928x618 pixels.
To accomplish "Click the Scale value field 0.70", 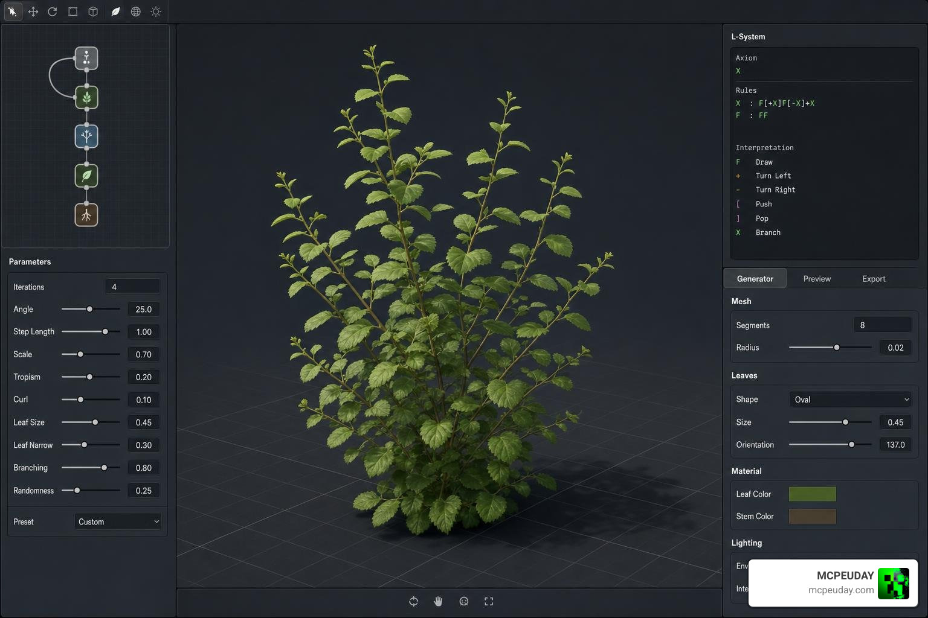I will (x=144, y=354).
